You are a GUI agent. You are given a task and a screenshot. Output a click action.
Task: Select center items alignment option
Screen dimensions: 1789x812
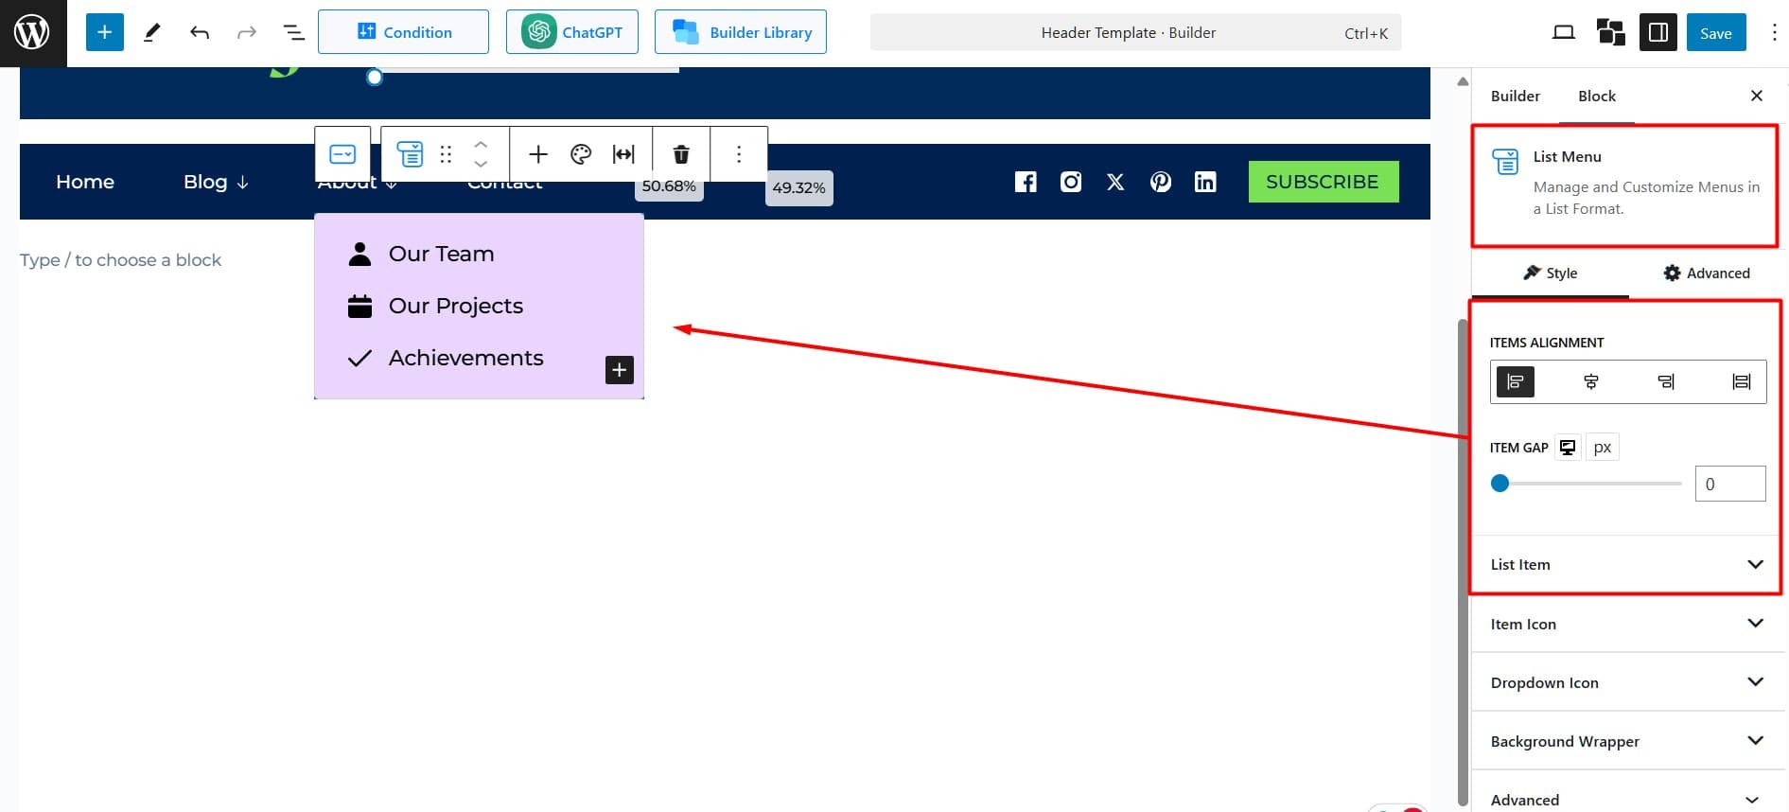(x=1590, y=381)
